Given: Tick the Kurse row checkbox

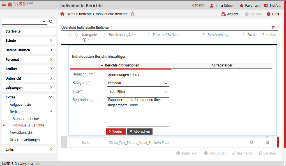Looking at the screenshot, I should tap(71, 142).
